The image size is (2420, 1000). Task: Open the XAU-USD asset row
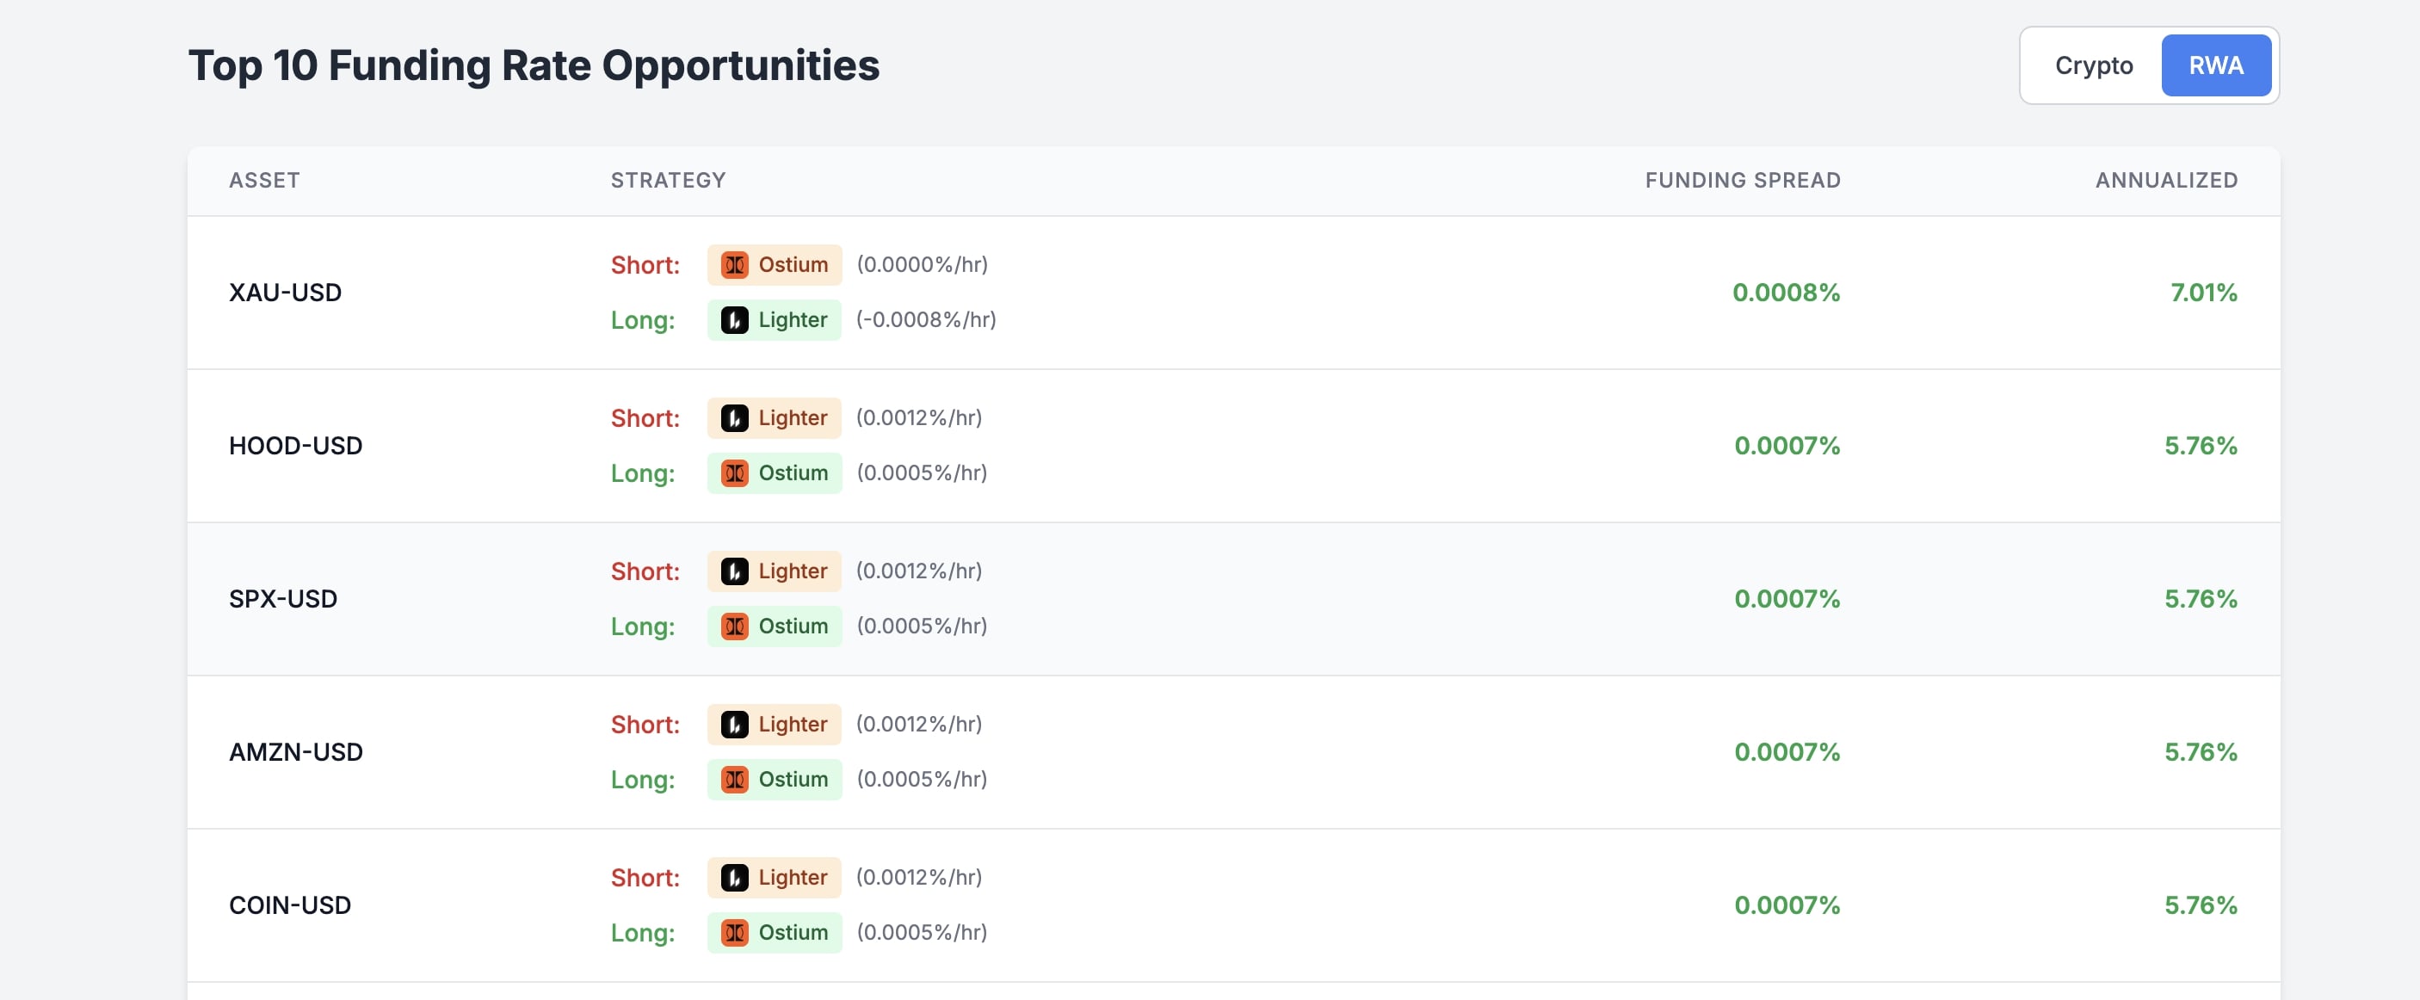(x=285, y=293)
